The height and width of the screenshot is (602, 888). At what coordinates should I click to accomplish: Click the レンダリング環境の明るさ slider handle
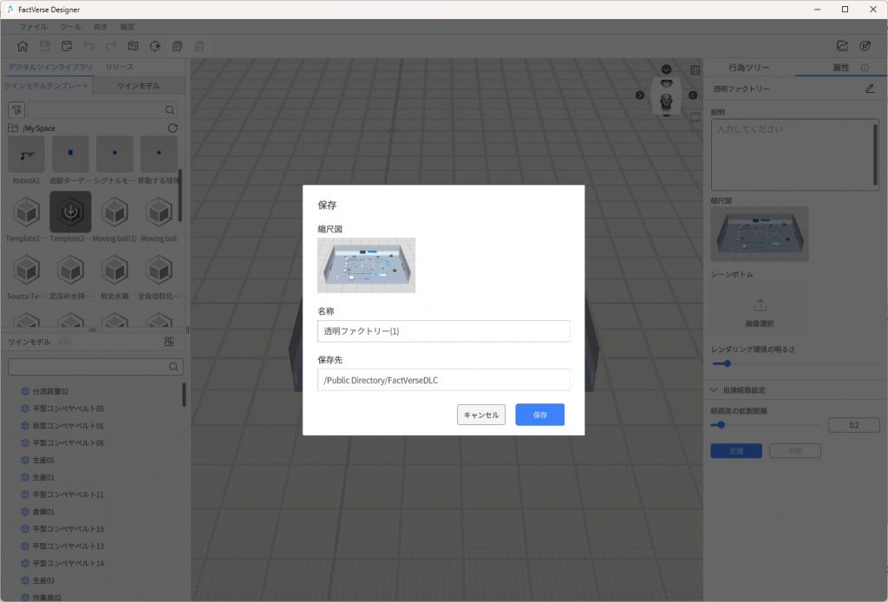click(x=727, y=363)
